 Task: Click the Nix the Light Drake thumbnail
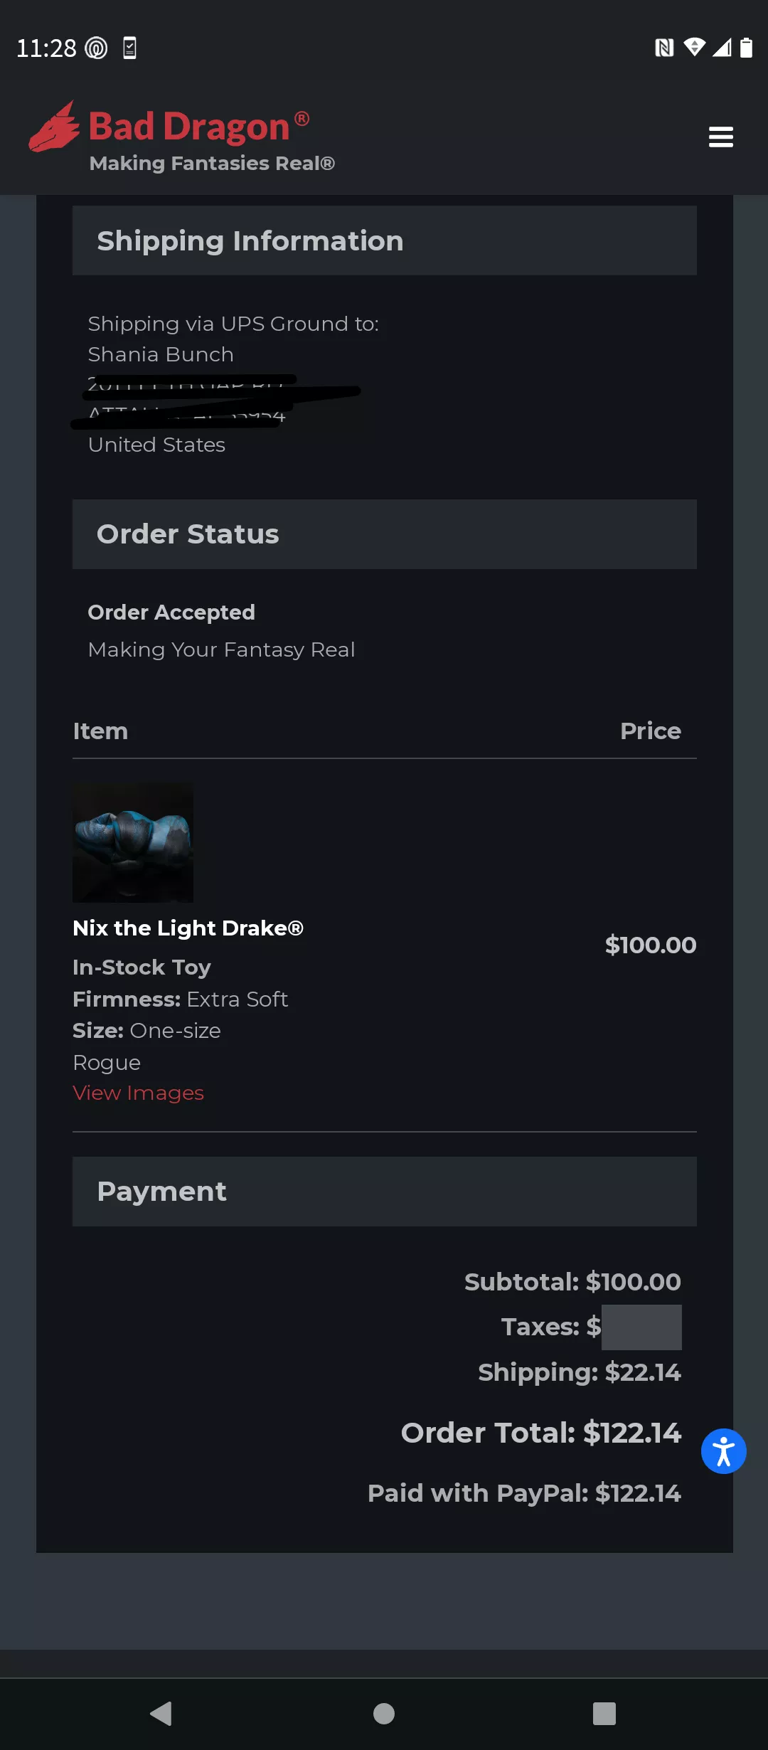pyautogui.click(x=133, y=843)
